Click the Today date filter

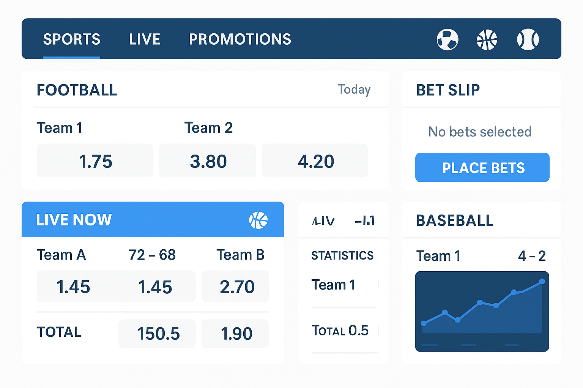point(354,90)
